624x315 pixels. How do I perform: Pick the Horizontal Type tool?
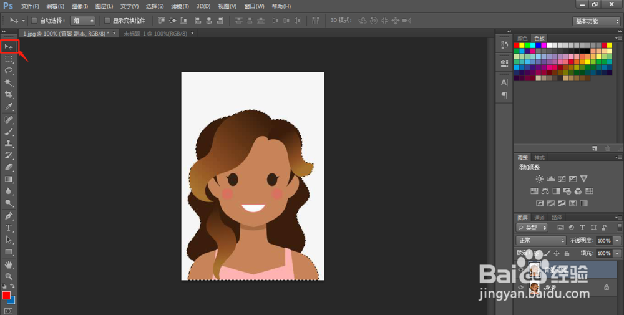pos(9,228)
